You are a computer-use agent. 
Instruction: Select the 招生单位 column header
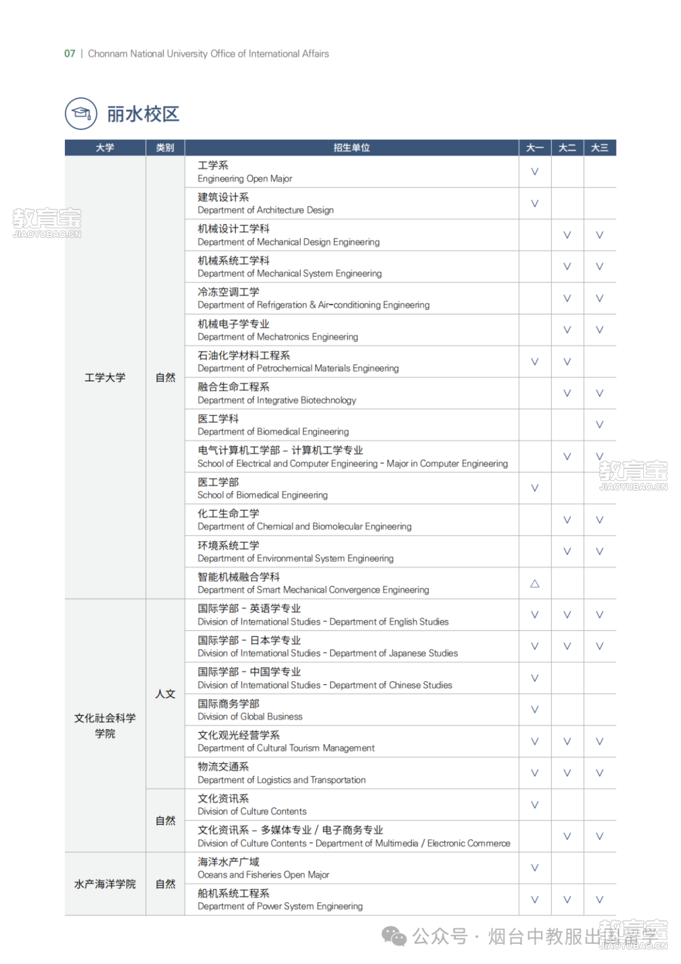(x=352, y=148)
